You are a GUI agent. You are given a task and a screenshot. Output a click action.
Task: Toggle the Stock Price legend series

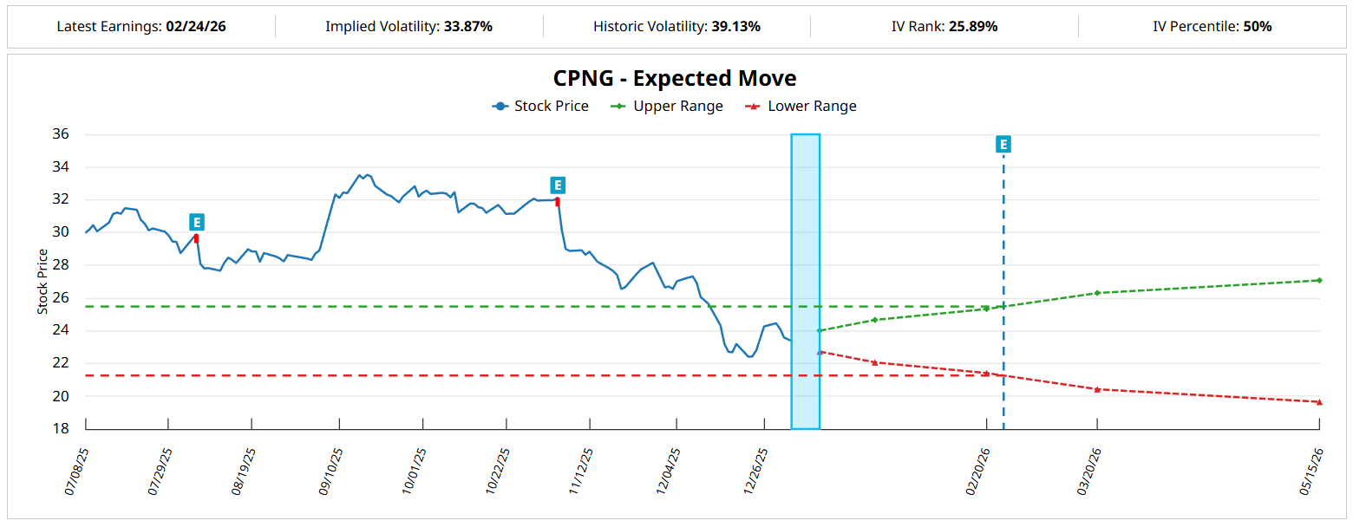[540, 106]
